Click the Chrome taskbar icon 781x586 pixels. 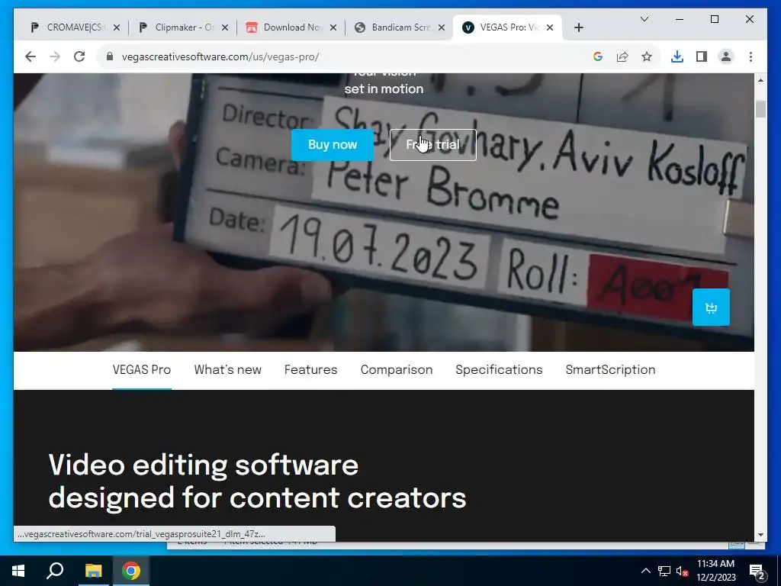pyautogui.click(x=131, y=571)
